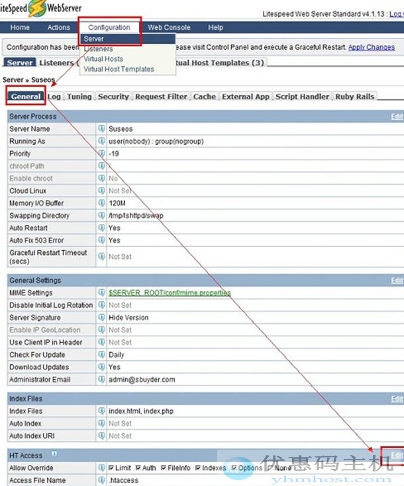The width and height of the screenshot is (404, 486).
Task: Toggle the FileInfo override checkbox
Action: [x=165, y=468]
